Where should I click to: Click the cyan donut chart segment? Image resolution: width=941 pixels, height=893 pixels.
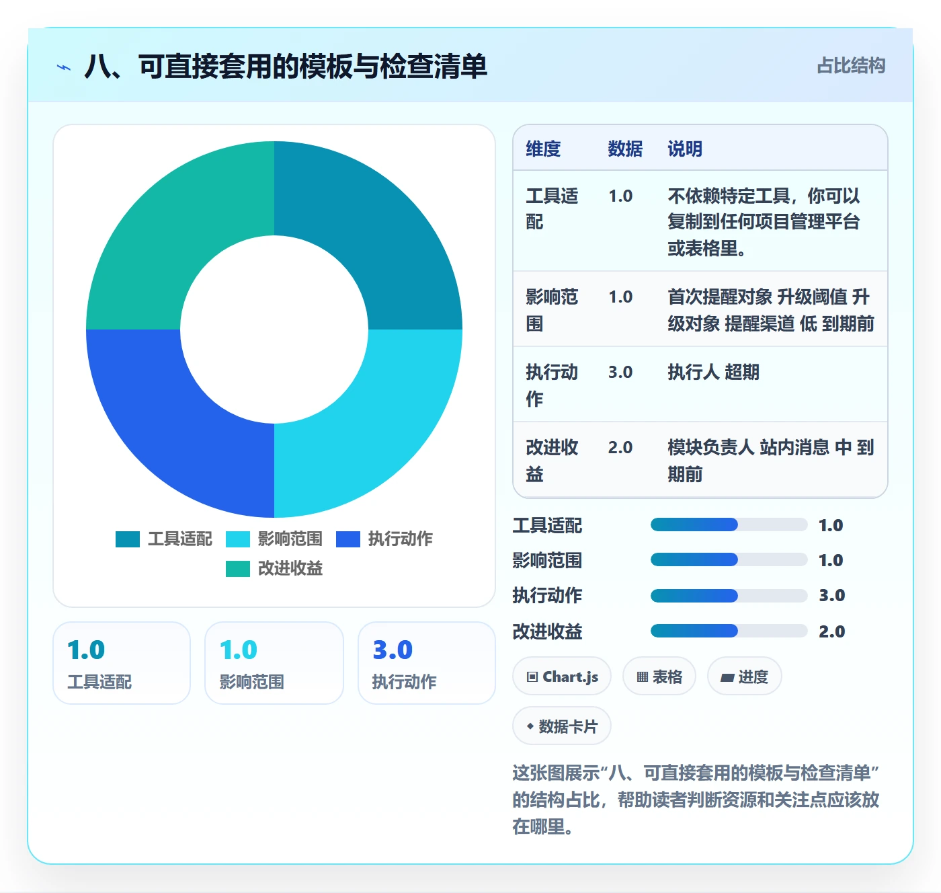click(374, 430)
